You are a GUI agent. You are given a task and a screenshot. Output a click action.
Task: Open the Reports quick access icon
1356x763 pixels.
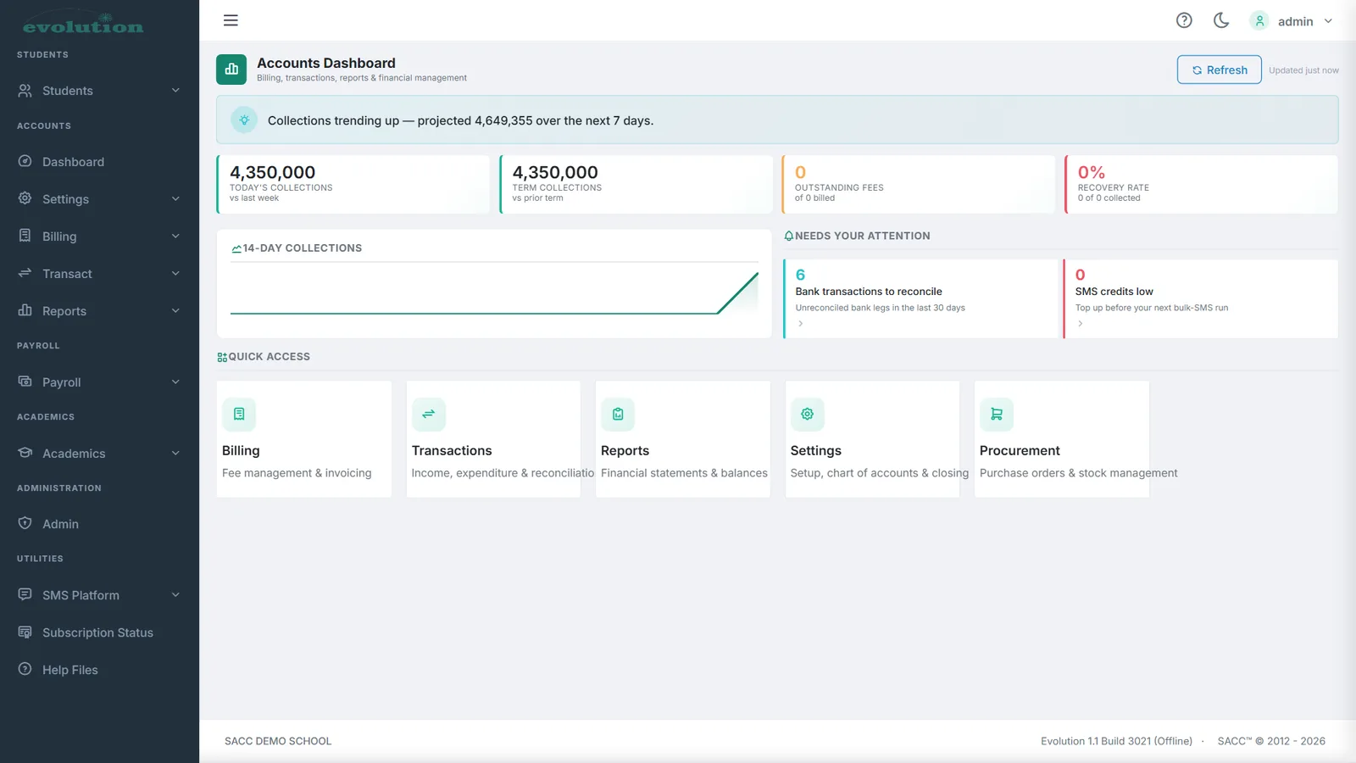click(618, 414)
